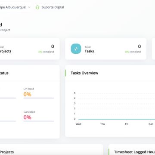
Task: Click the Total Tasks card
Action: (106, 49)
